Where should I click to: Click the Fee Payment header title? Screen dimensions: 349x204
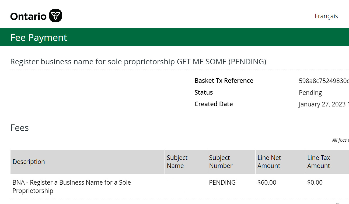click(39, 38)
